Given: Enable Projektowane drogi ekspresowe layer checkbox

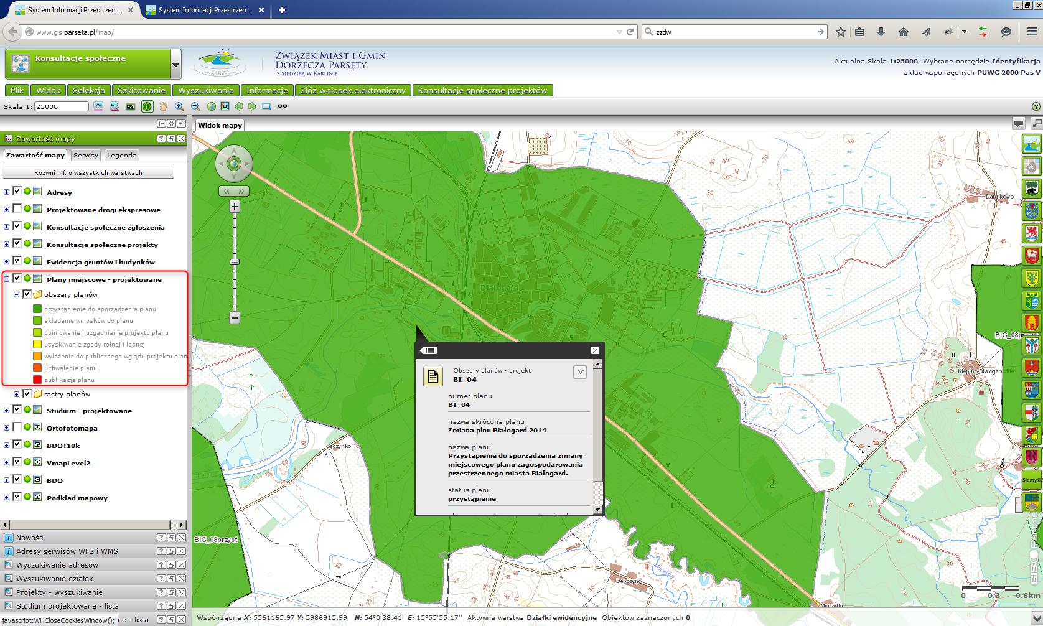Looking at the screenshot, I should [17, 208].
